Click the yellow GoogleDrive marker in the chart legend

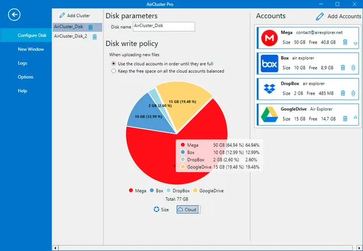[x=195, y=190]
